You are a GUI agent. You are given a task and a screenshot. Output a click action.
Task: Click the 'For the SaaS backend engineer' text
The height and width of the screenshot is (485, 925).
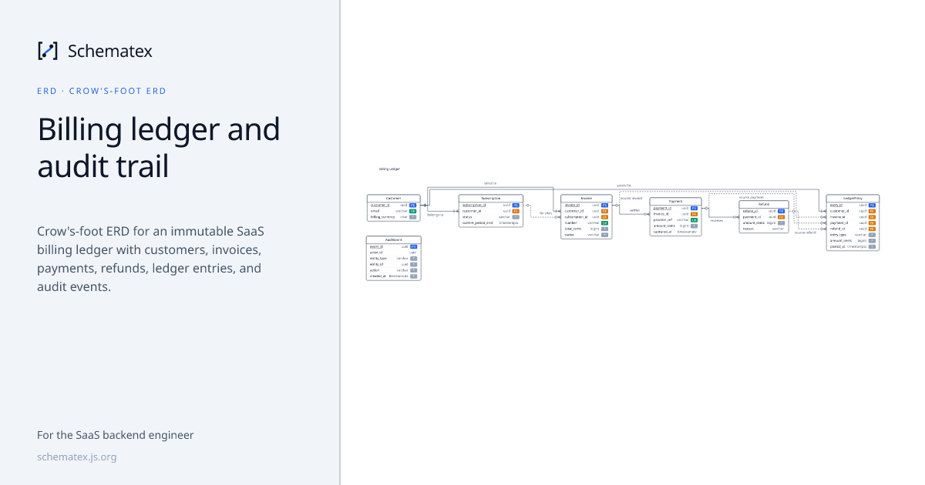[116, 435]
